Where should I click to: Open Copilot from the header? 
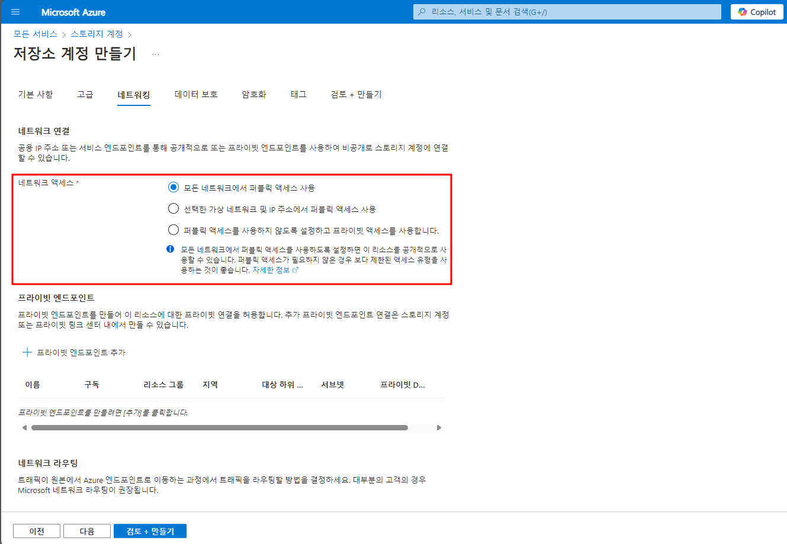tap(757, 12)
